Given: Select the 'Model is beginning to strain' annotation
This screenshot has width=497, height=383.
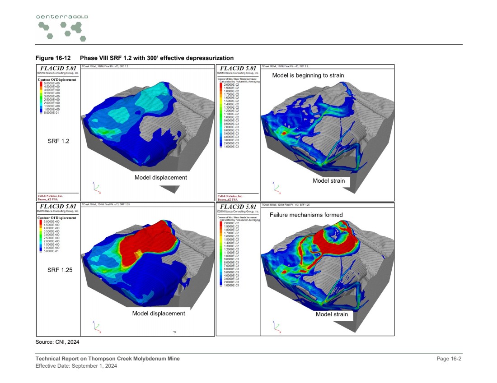Looking at the screenshot, I should (x=308, y=75).
